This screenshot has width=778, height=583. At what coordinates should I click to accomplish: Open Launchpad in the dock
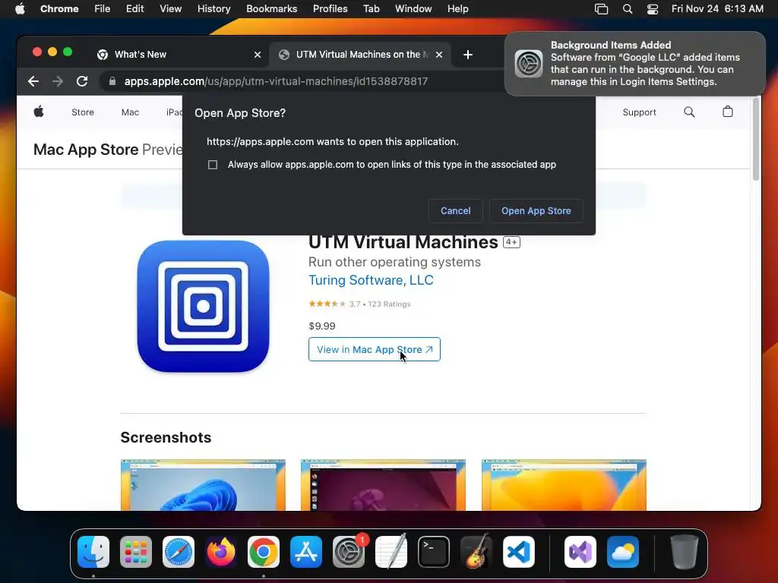pyautogui.click(x=136, y=552)
